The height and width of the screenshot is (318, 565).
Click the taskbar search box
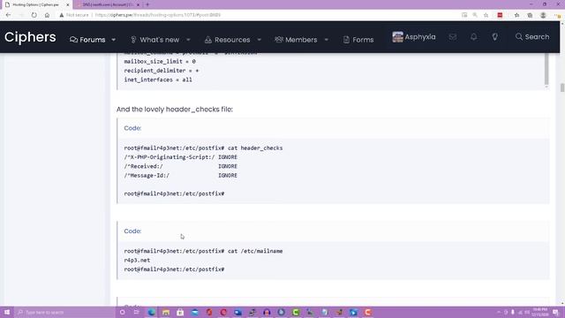(64, 312)
